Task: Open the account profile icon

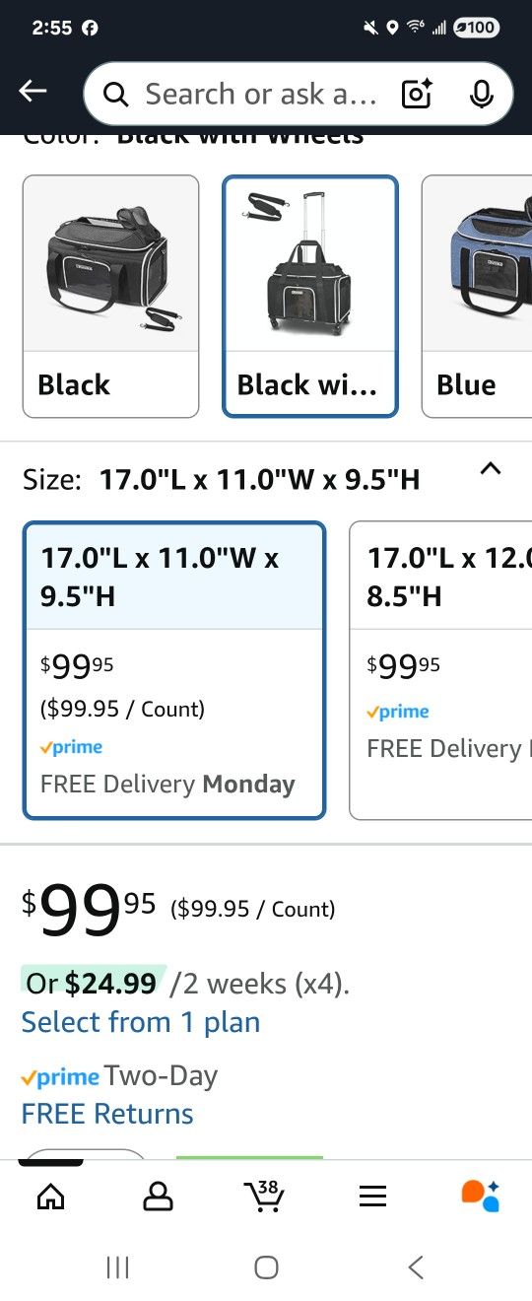Action: (158, 1196)
